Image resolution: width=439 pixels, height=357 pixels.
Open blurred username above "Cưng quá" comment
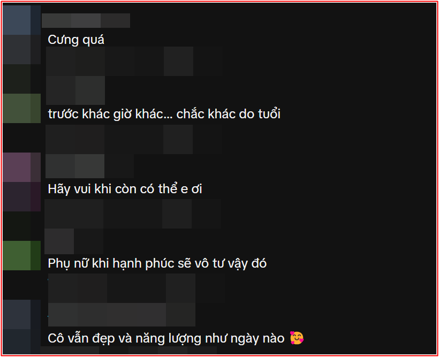coord(86,20)
